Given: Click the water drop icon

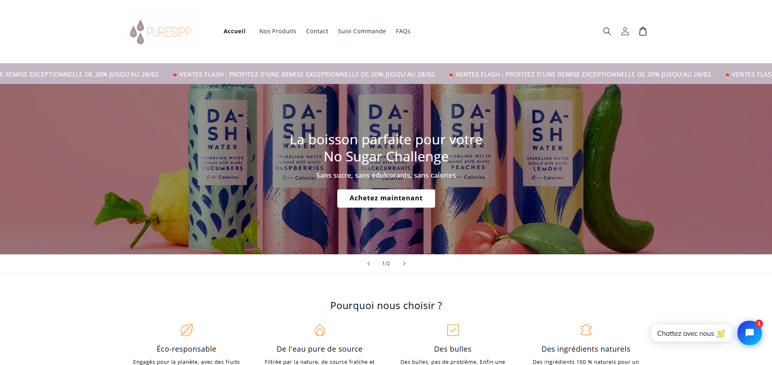Looking at the screenshot, I should pos(320,330).
